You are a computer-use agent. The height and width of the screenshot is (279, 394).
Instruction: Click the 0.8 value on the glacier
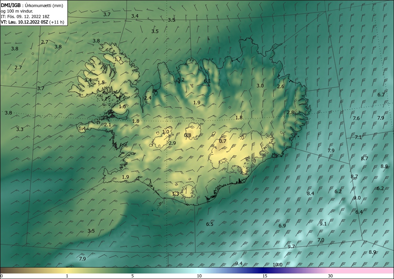[x=188, y=135]
